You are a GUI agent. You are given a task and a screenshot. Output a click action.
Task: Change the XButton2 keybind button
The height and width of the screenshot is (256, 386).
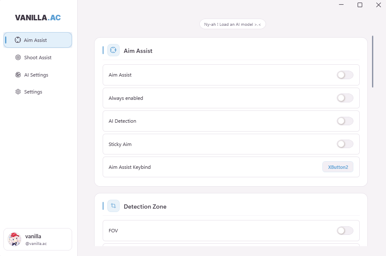[x=338, y=167]
